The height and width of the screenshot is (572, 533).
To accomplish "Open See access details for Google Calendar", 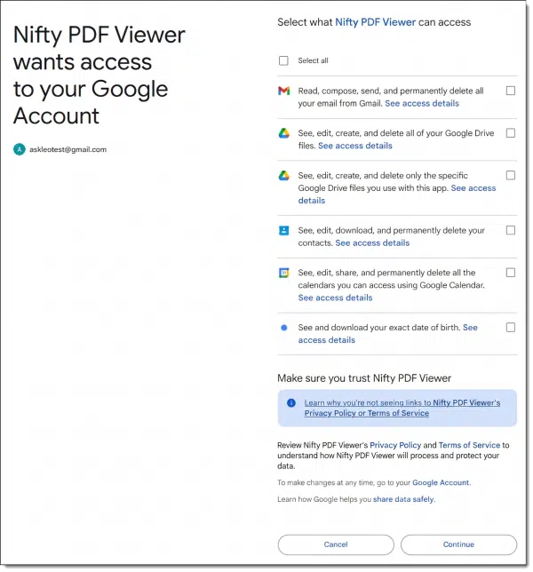I will [x=335, y=298].
